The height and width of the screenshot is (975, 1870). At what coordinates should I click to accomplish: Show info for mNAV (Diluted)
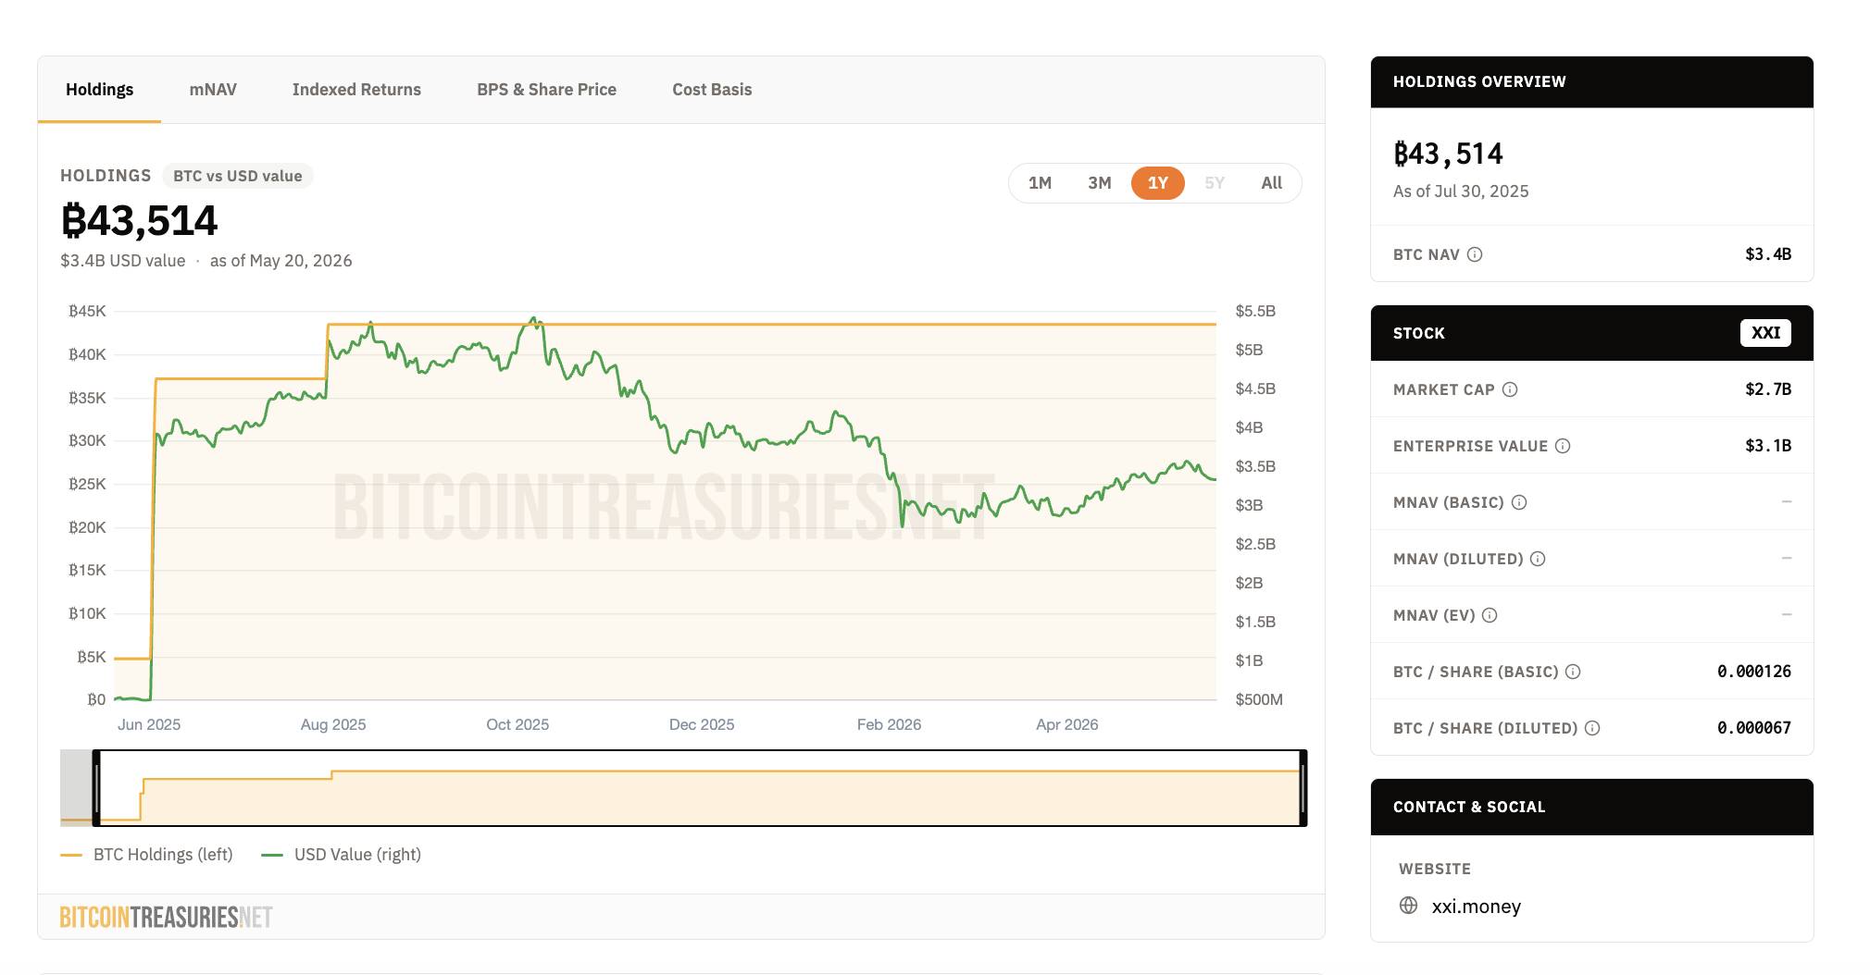[x=1538, y=559]
